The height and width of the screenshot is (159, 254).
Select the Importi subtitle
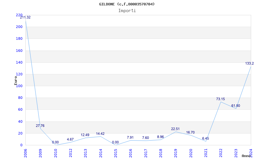pyautogui.click(x=127, y=11)
